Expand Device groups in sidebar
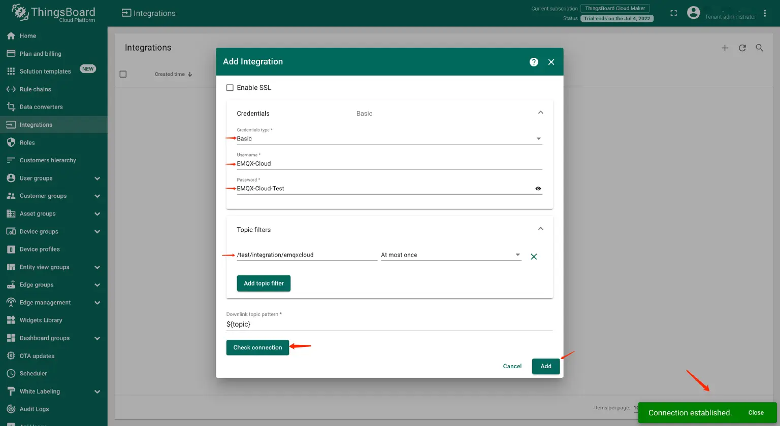Viewport: 780px width, 426px height. (97, 232)
